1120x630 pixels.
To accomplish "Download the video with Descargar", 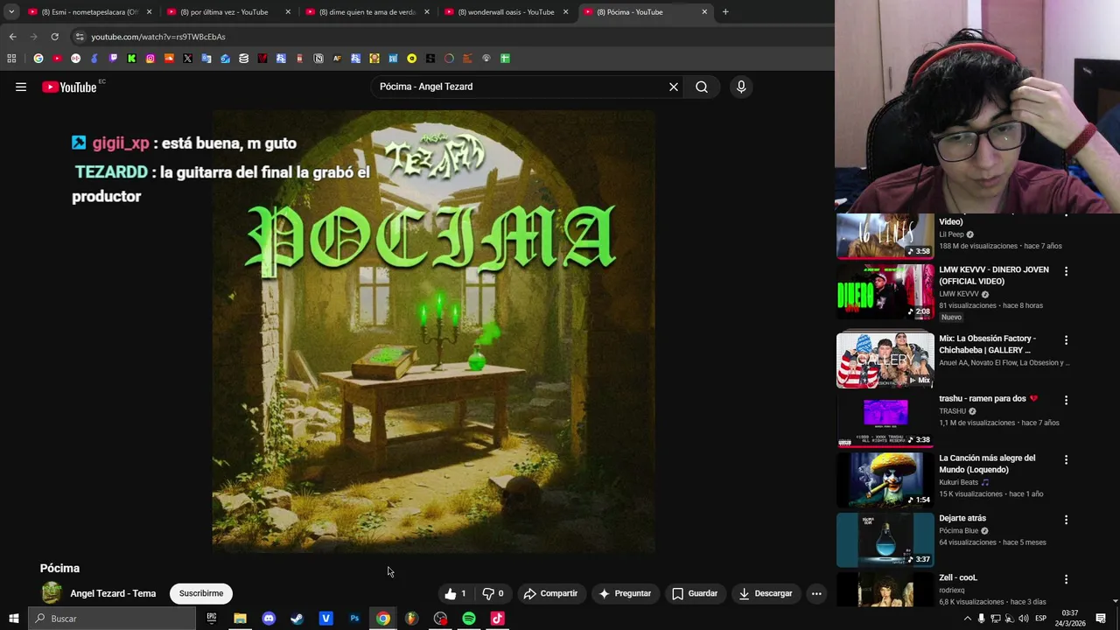I will (766, 593).
